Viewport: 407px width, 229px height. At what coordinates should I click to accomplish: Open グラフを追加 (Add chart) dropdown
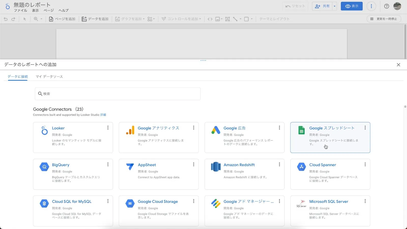pyautogui.click(x=130, y=19)
